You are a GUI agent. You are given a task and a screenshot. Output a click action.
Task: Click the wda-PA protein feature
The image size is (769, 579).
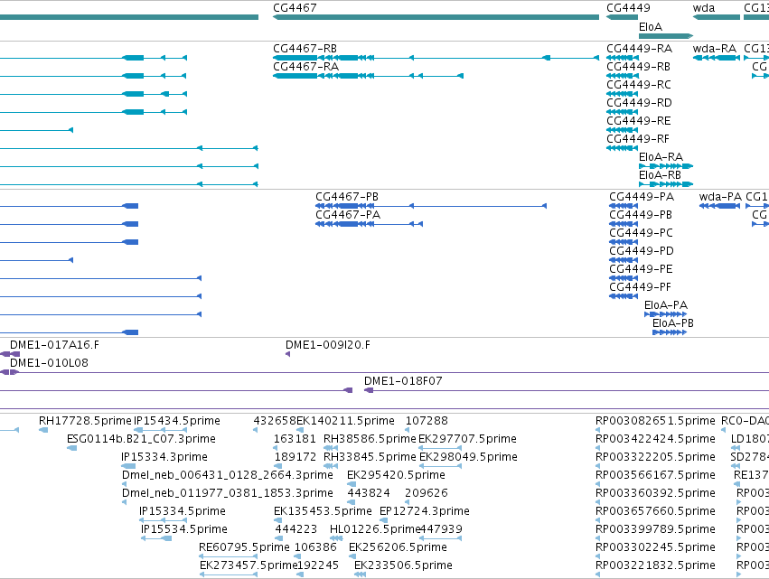coord(719,206)
